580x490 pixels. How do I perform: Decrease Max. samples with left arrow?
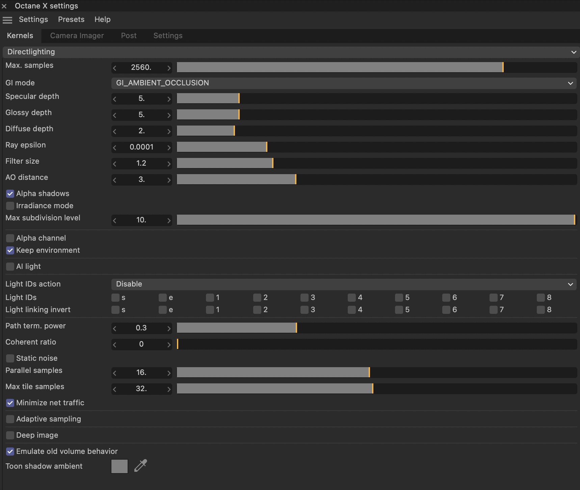pyautogui.click(x=115, y=68)
